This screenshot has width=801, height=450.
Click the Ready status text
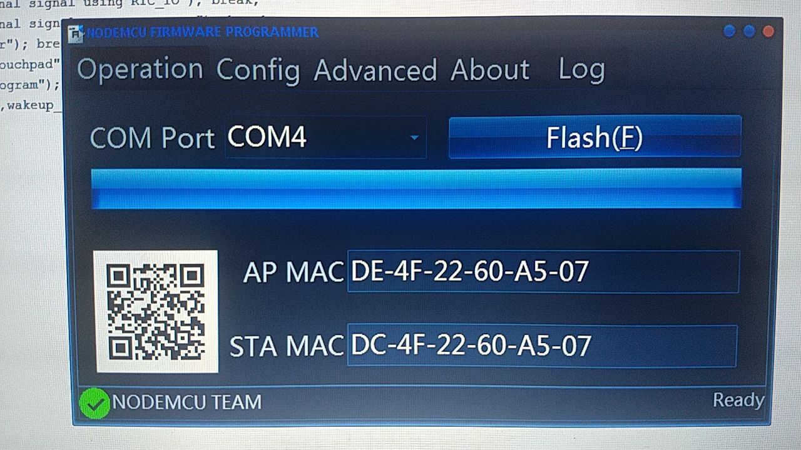738,400
